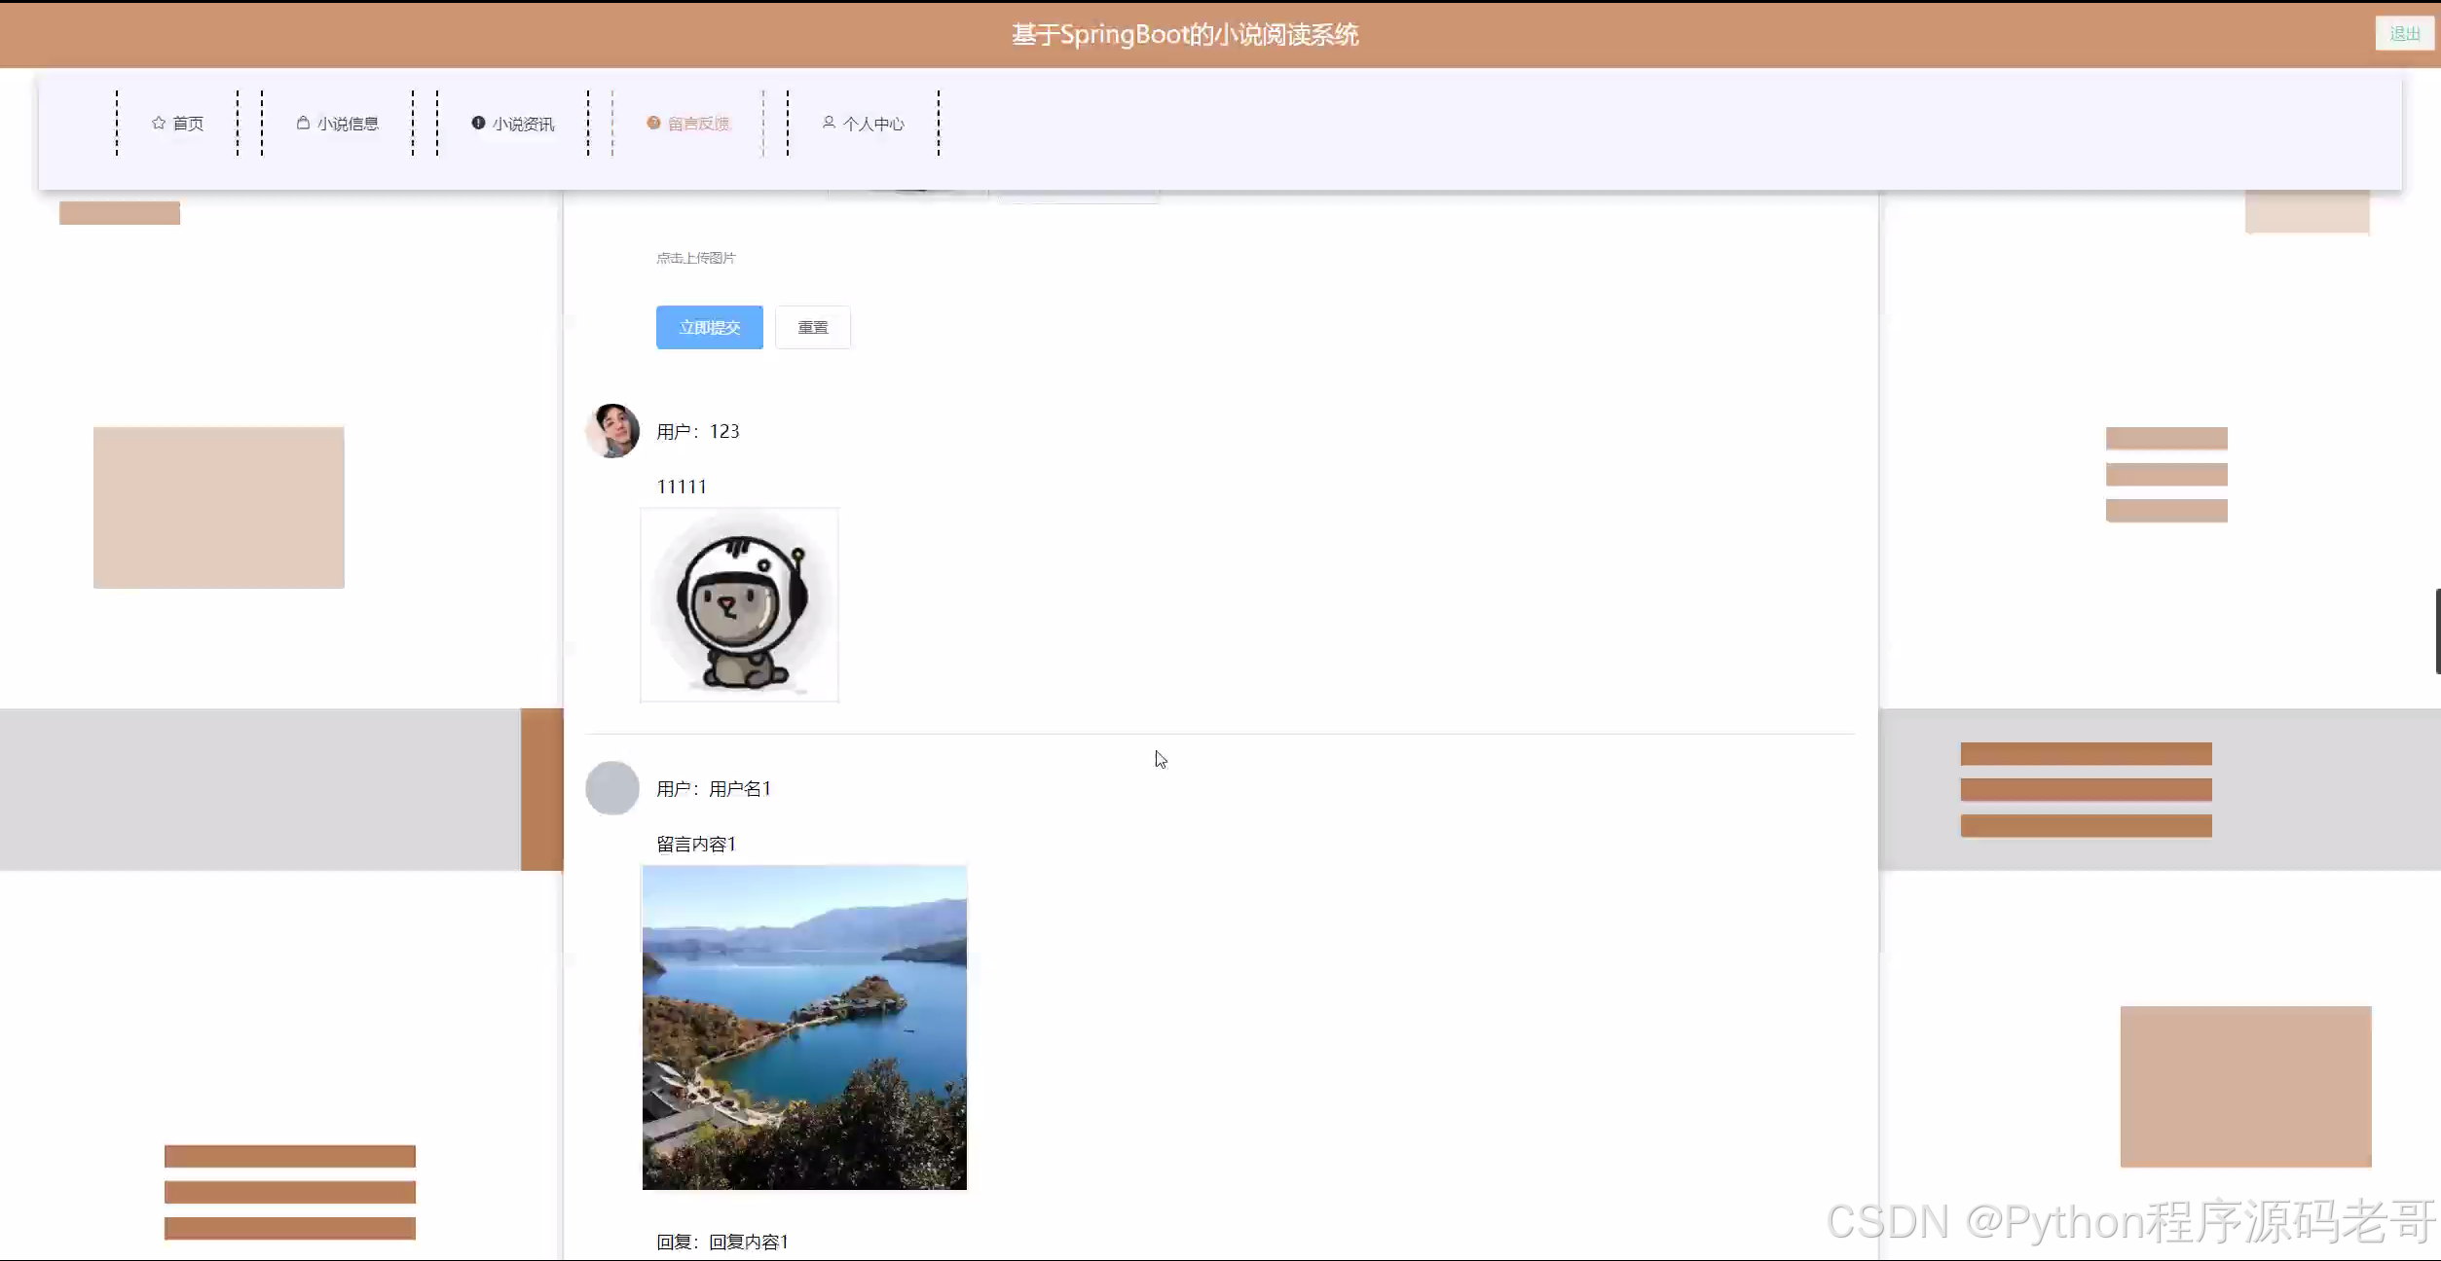Open the lake landscape photo thumbnail
The height and width of the screenshot is (1261, 2441).
tap(804, 1027)
